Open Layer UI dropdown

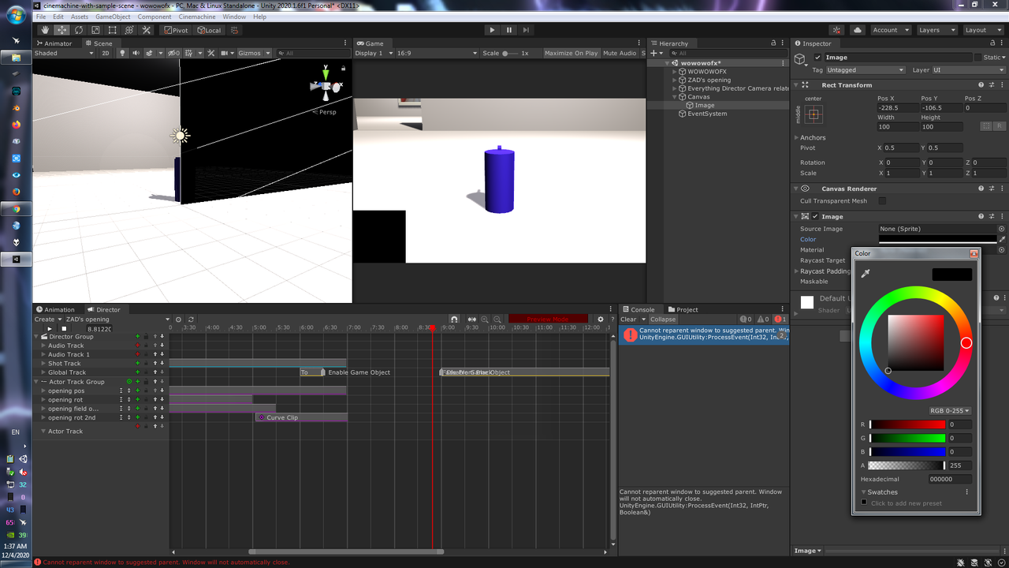pyautogui.click(x=968, y=70)
